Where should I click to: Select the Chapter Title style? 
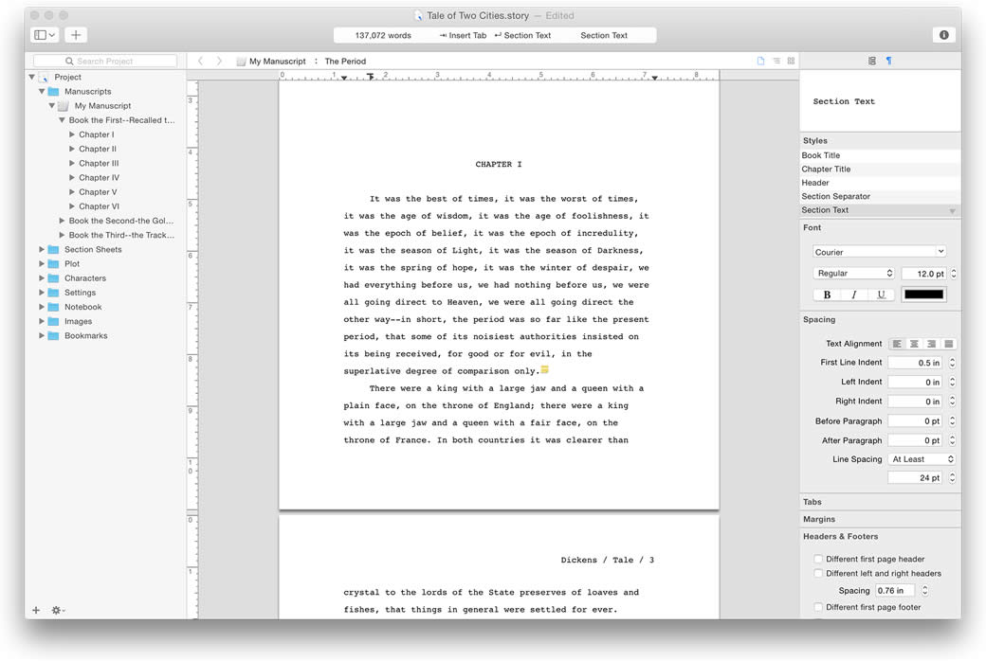click(880, 169)
